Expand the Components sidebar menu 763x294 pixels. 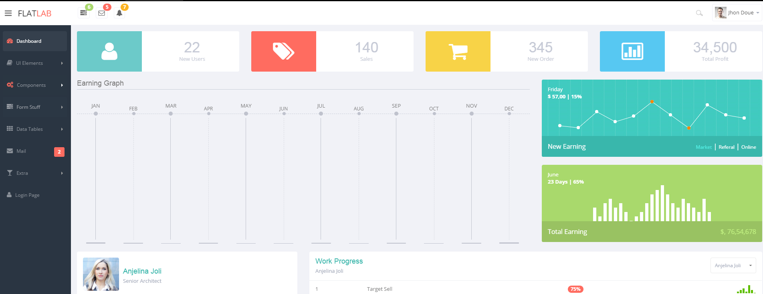coord(35,85)
